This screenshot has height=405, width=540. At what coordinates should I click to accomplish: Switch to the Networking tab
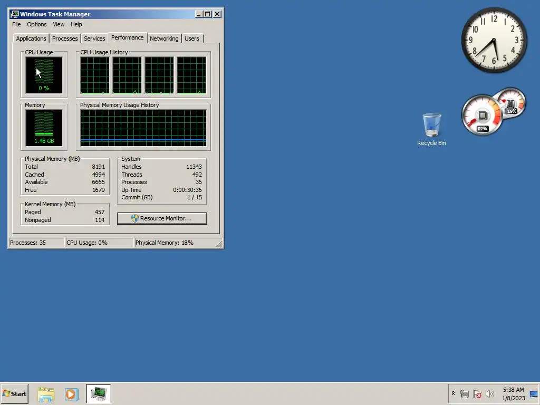point(164,38)
